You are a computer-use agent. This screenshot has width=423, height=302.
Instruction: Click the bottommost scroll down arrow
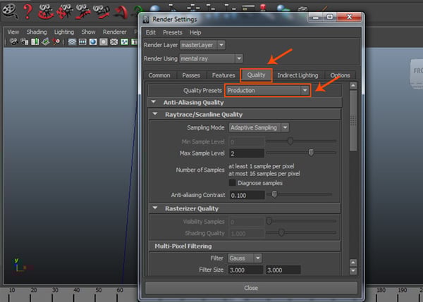coord(353,271)
